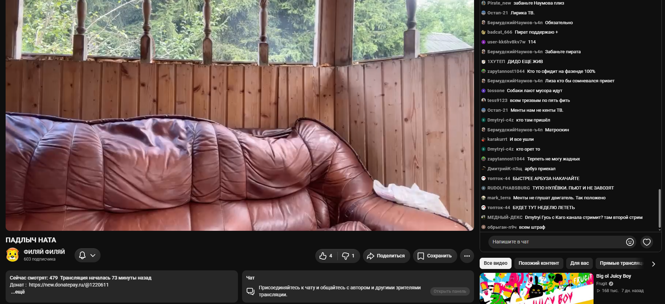This screenshot has width=665, height=304.
Task: Click the ДмитрийК-п3щ username in chat
Action: tap(505, 169)
